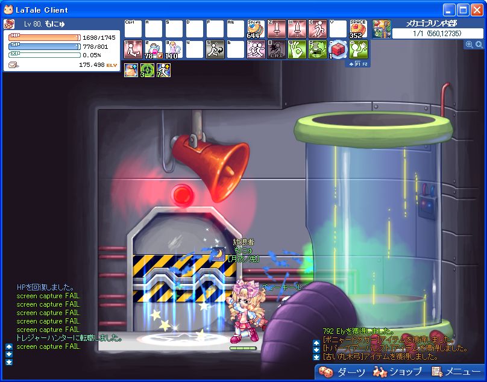Screen dimensions: 487x382
Task: Switch hotbar to F2 page
Action: pos(365,64)
